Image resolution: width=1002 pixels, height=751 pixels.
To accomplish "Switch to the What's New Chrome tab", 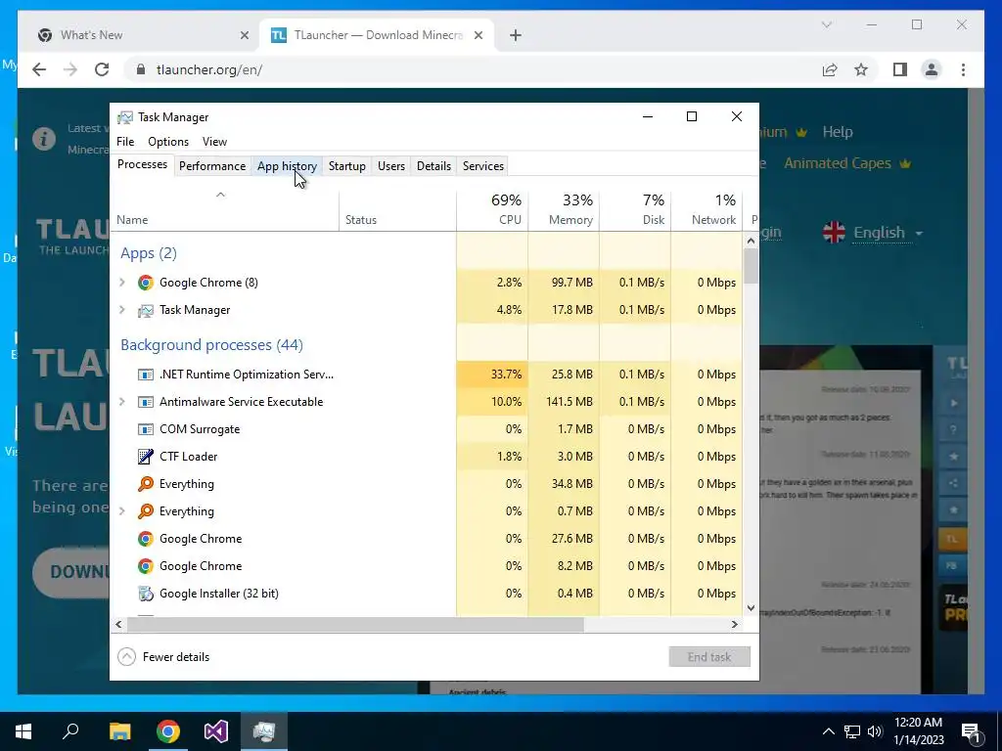I will pos(141,35).
